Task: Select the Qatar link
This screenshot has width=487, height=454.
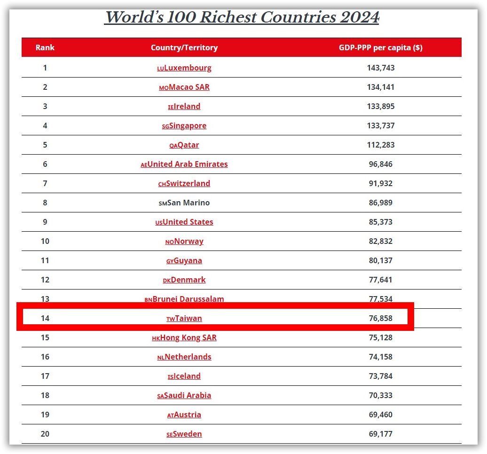Action: coord(184,145)
